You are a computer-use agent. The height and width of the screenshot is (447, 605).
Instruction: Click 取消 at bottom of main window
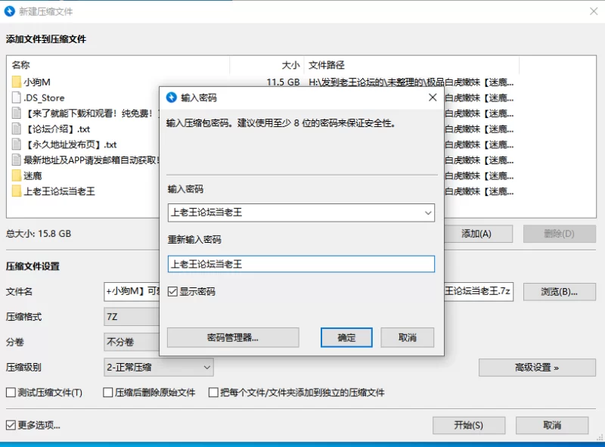pos(552,425)
